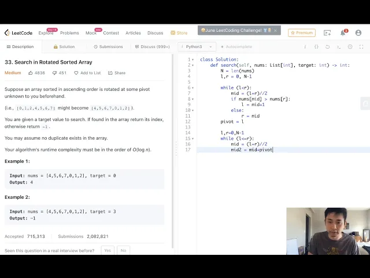Share this problem

click(x=117, y=73)
